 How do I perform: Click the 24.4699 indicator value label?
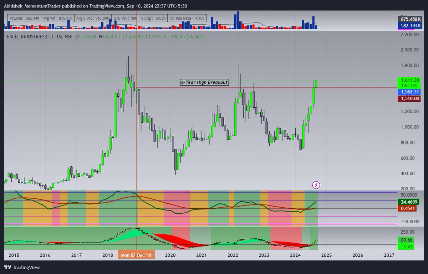click(x=409, y=202)
